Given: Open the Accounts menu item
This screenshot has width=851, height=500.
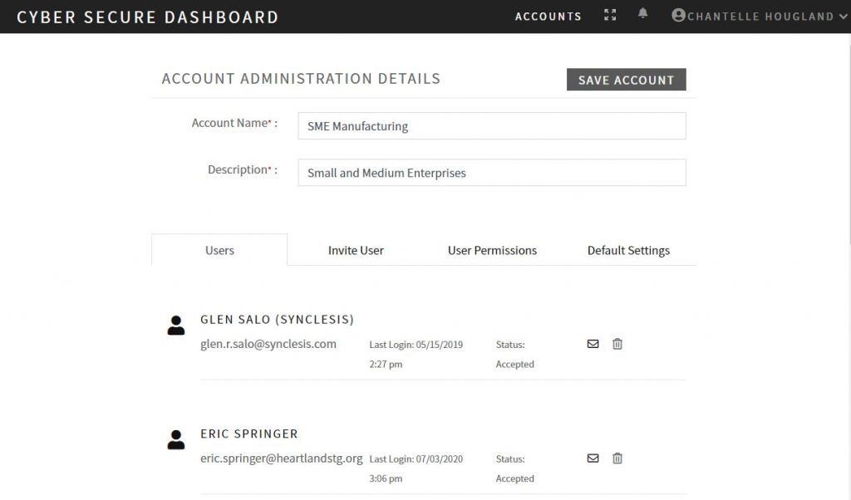Looking at the screenshot, I should click(x=548, y=17).
